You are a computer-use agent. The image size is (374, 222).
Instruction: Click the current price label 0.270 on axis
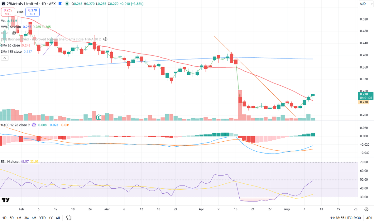click(x=364, y=94)
